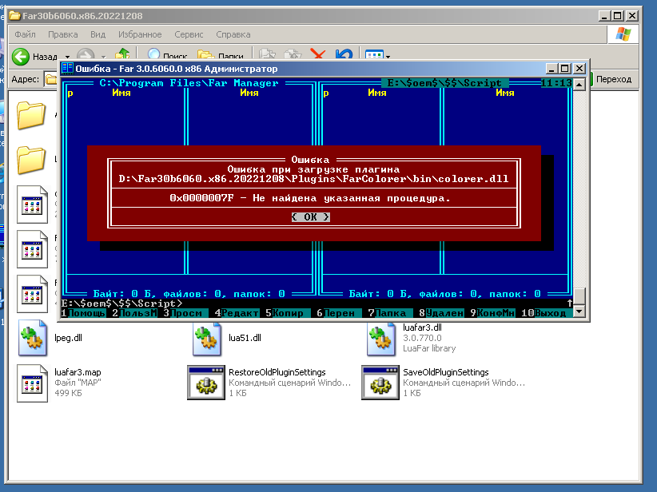This screenshot has width=657, height=492.
Task: Click the Поиск search toolbar button
Action: click(x=167, y=55)
